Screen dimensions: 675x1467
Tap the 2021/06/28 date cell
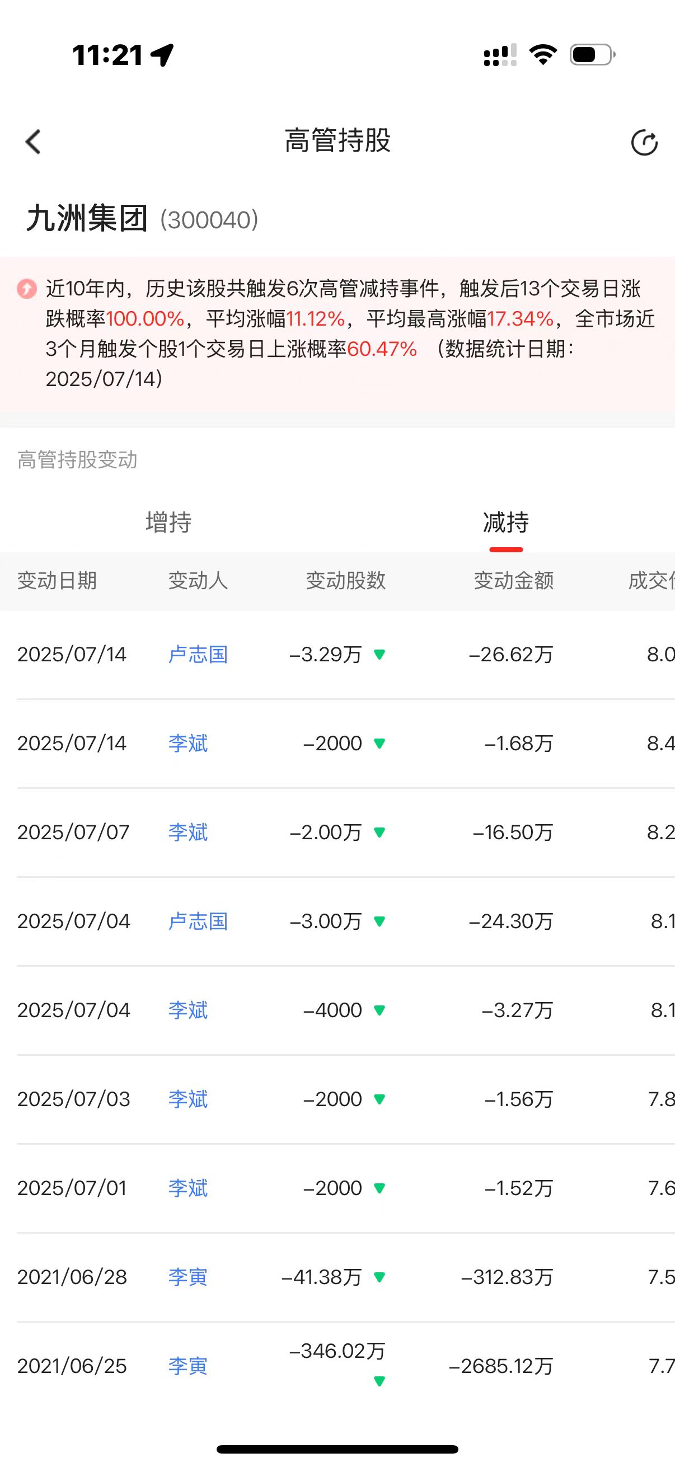[72, 1277]
